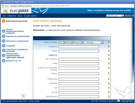Reset font size with A icon
This screenshot has width=135, height=103.
click(132, 16)
